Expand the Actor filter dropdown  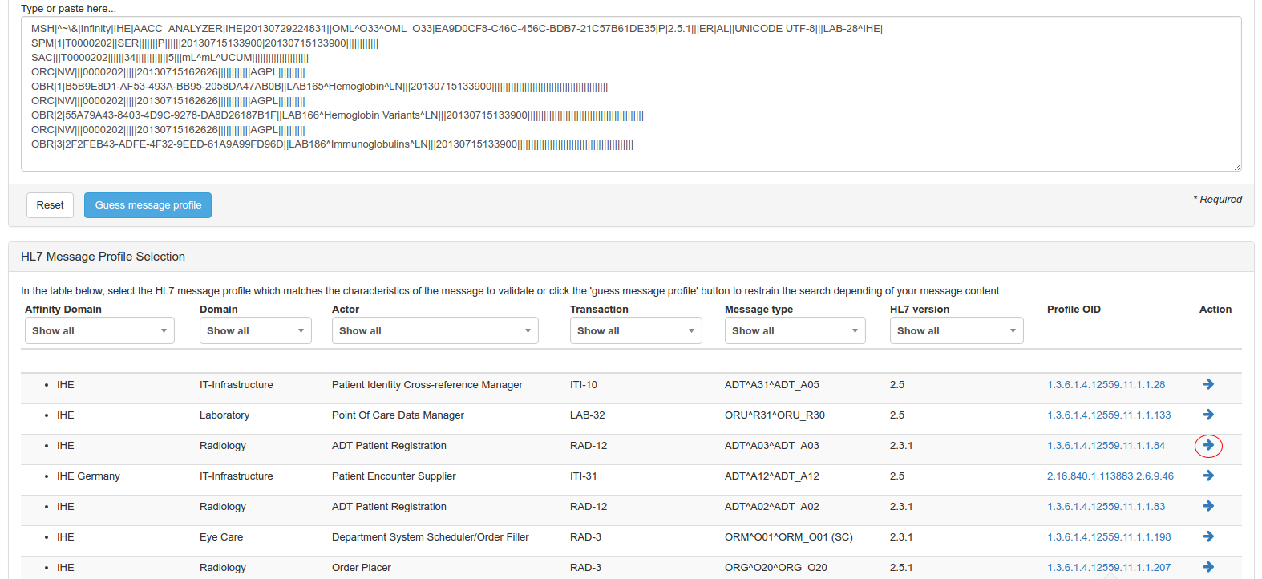(435, 331)
